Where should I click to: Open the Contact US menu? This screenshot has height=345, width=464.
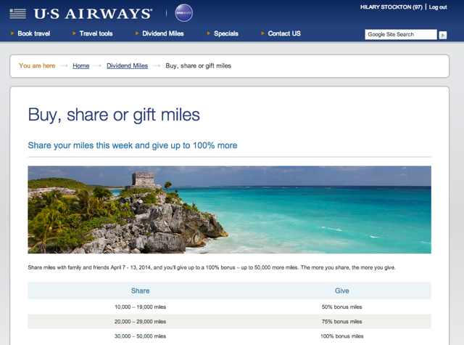pyautogui.click(x=284, y=33)
